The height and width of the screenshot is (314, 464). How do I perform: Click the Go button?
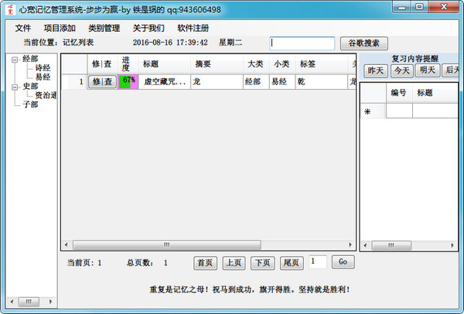click(x=343, y=262)
